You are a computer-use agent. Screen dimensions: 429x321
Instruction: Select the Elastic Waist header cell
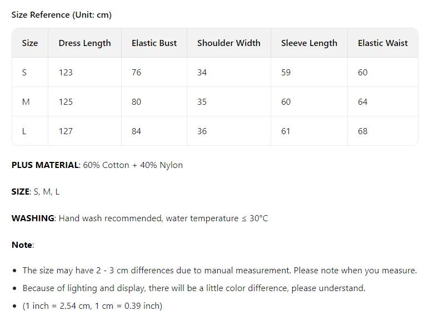382,43
